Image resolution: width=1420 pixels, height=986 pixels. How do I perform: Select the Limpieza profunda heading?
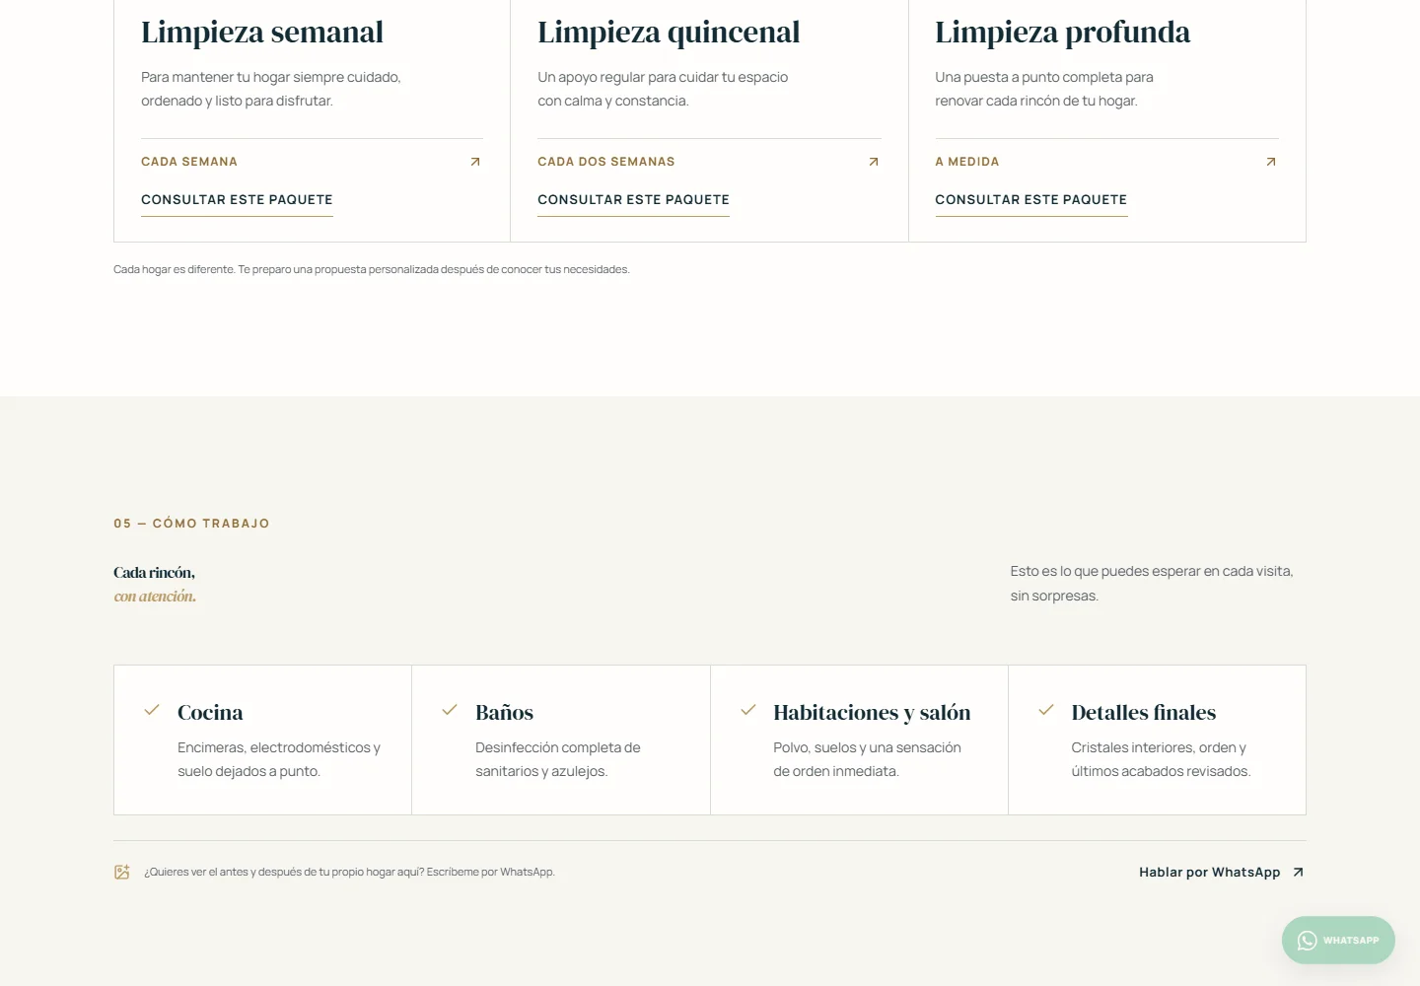(1062, 33)
